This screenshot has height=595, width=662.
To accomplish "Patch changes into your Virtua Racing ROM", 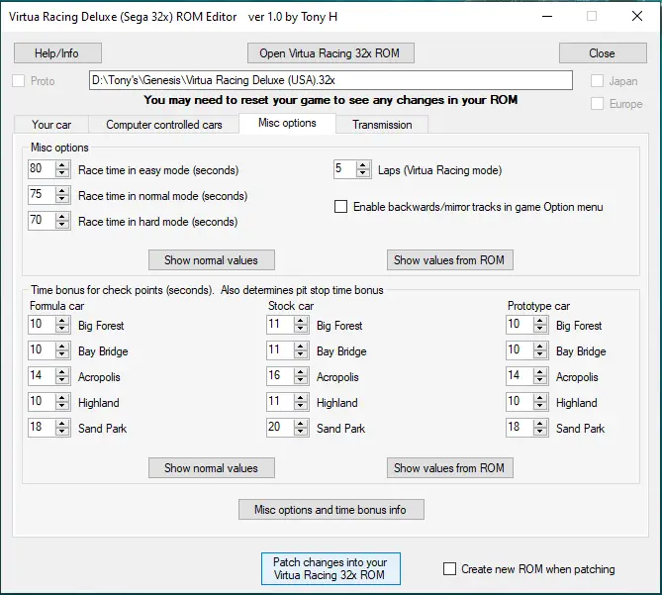I will (x=331, y=569).
